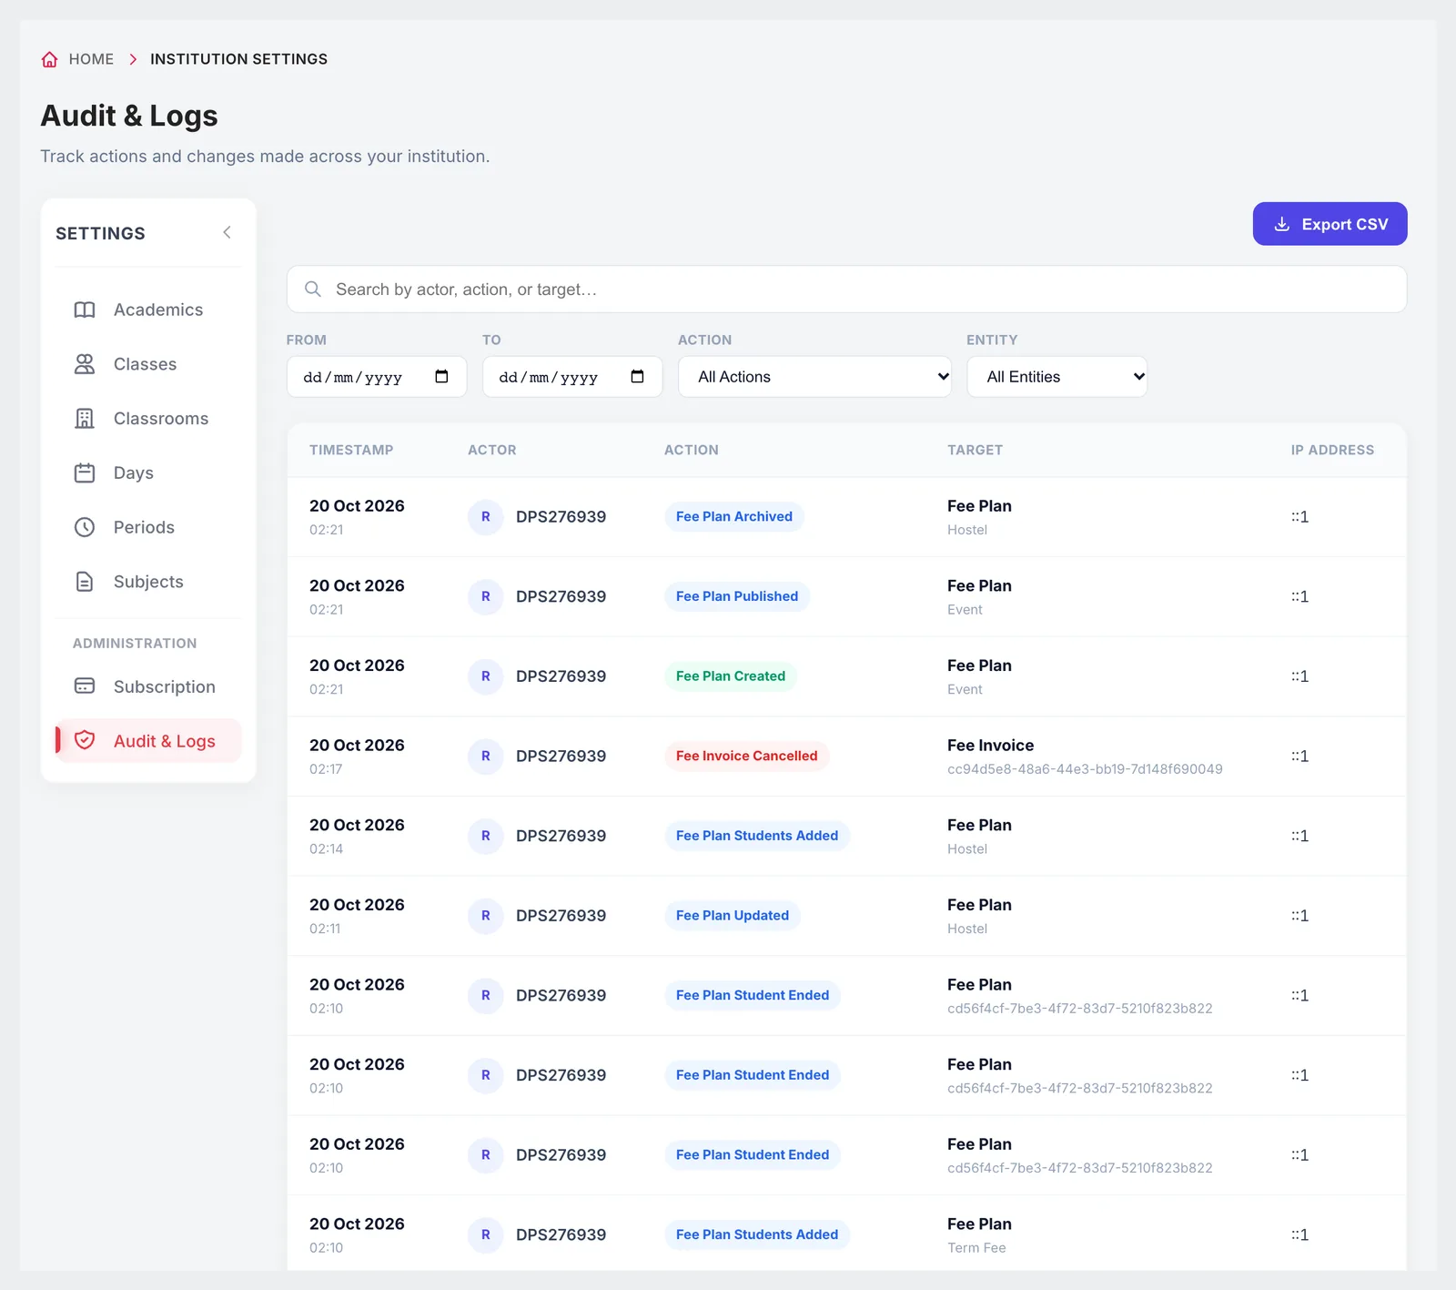Click the TO date input field
This screenshot has width=1456, height=1290.
click(x=572, y=377)
